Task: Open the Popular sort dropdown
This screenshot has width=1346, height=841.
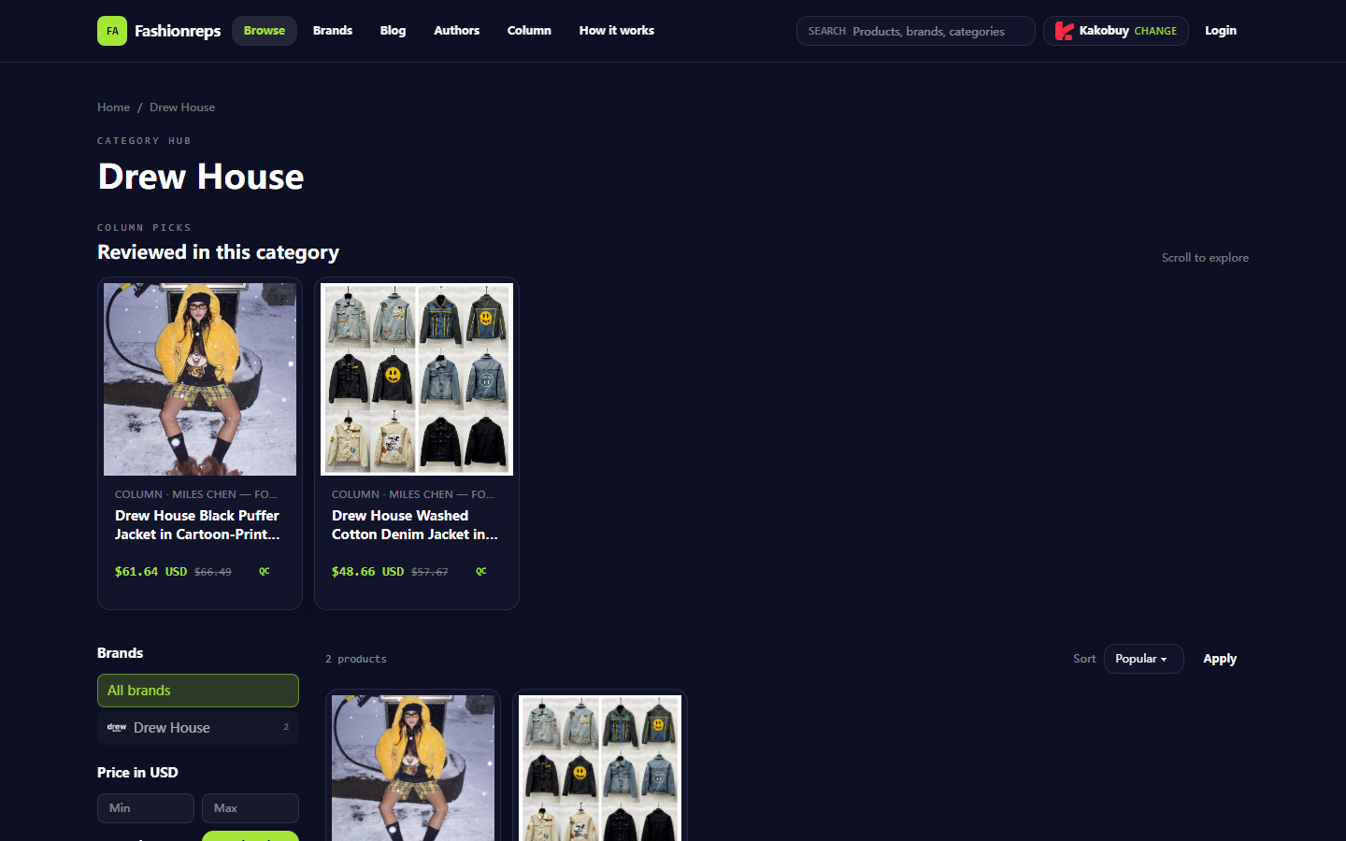Action: click(x=1143, y=659)
